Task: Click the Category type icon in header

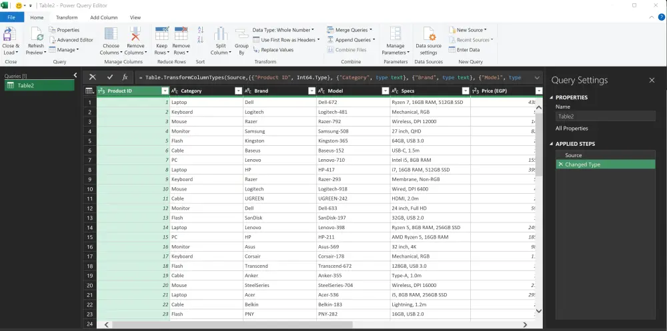Action: click(175, 91)
